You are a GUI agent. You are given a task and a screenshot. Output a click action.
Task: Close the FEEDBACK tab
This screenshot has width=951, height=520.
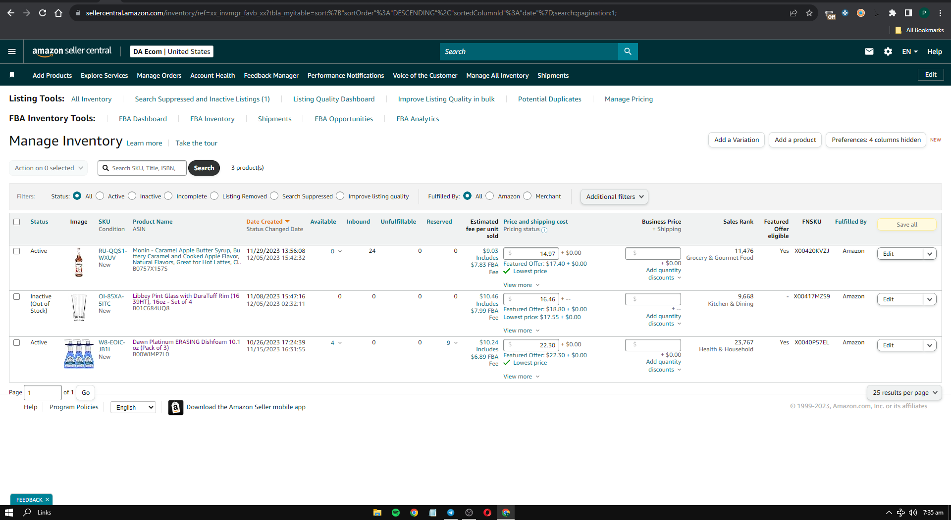pos(48,500)
